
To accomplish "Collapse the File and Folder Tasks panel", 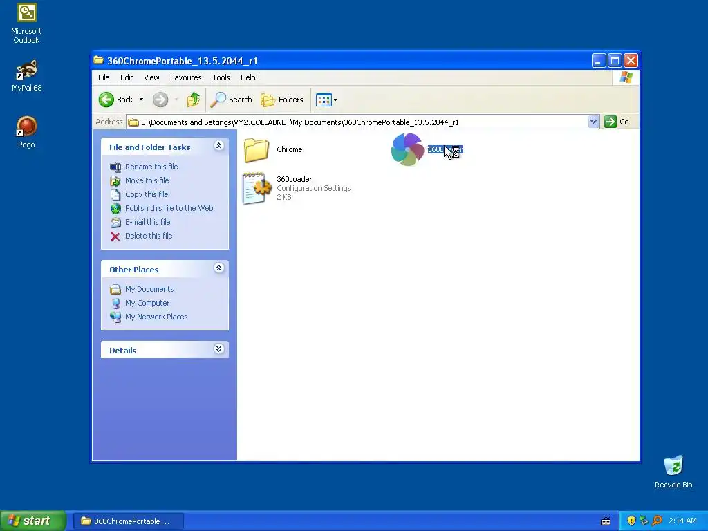I will click(218, 145).
